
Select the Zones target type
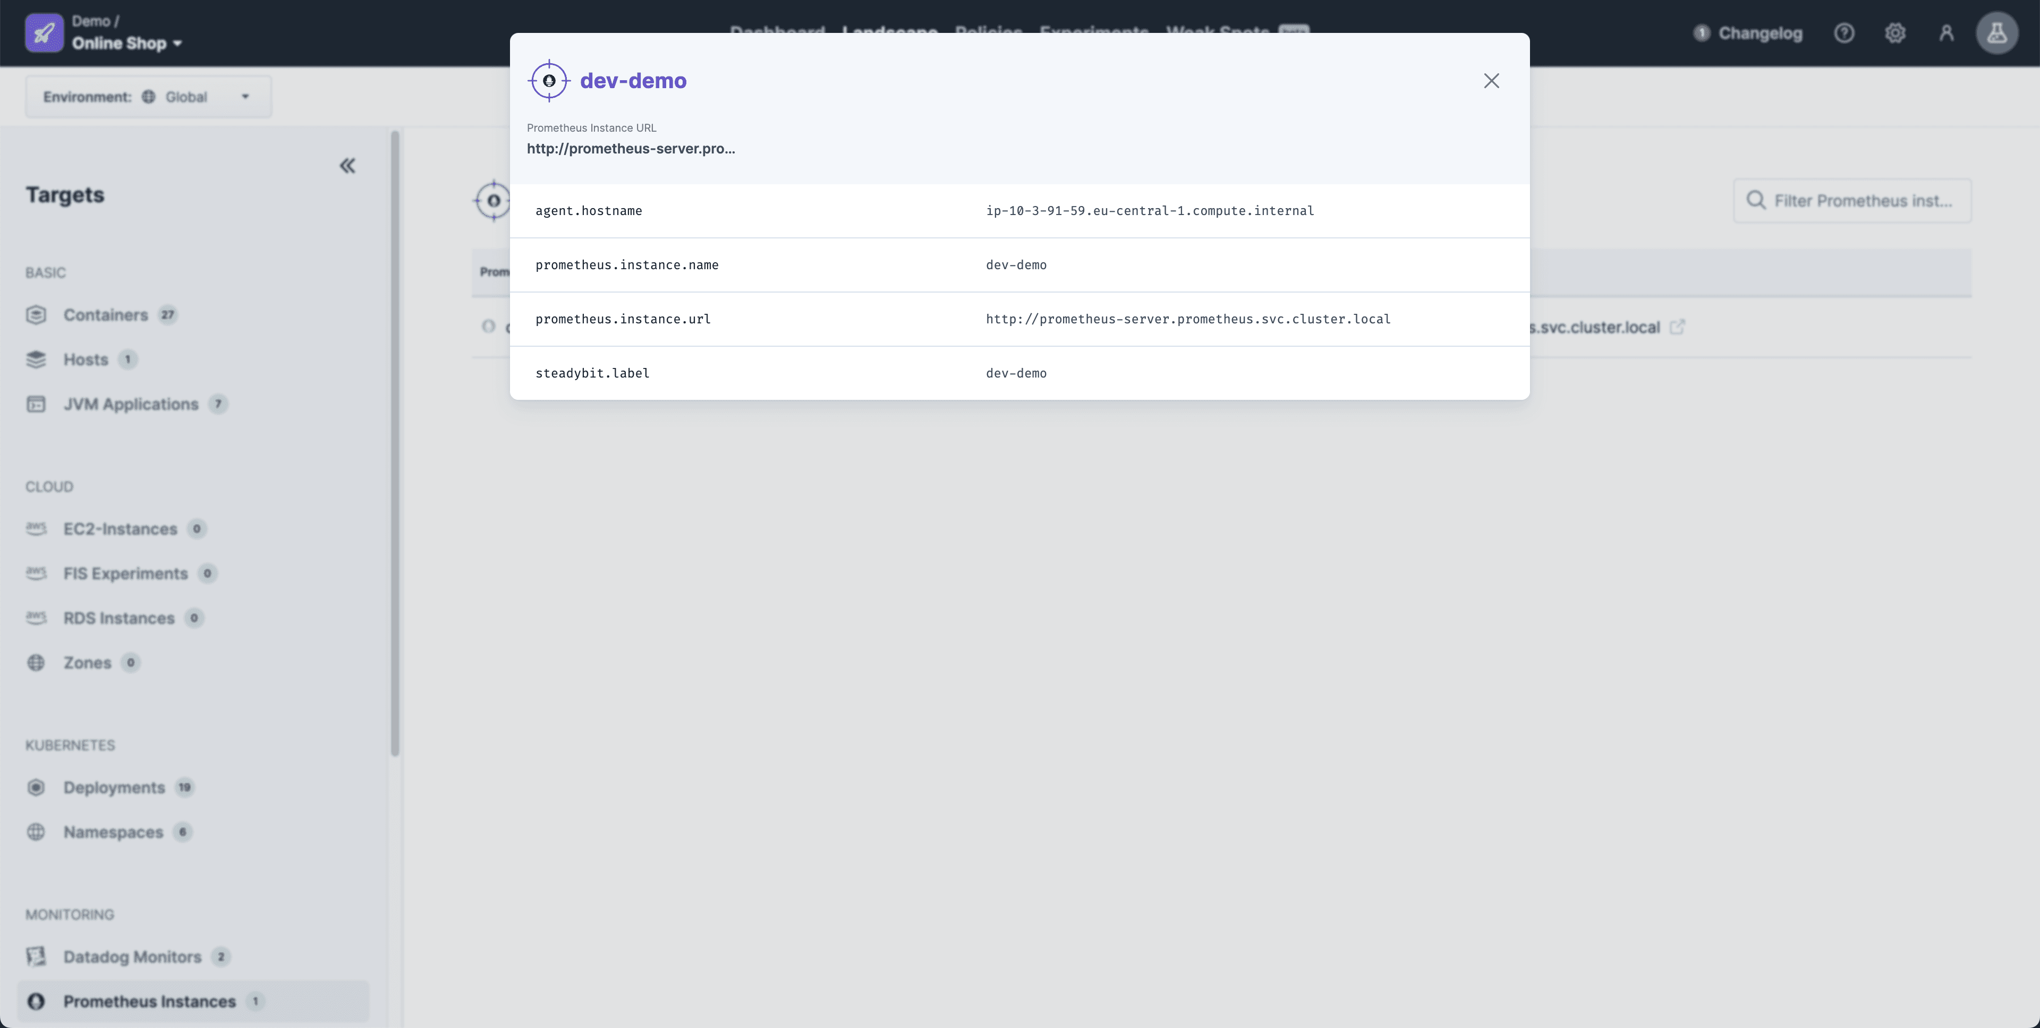tap(87, 662)
